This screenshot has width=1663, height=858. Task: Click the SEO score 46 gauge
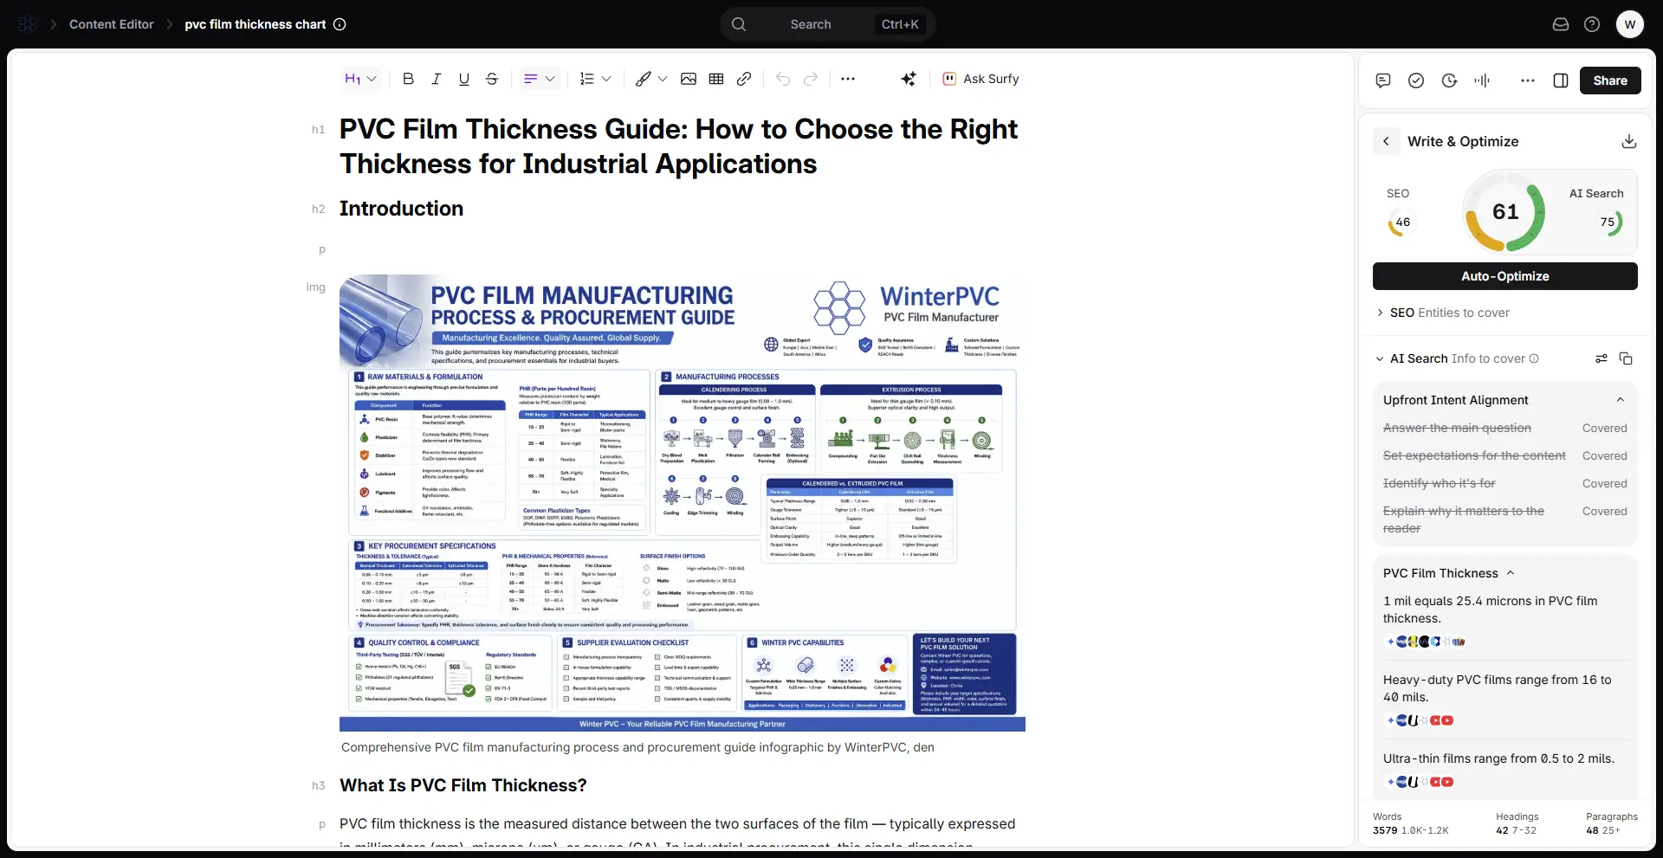click(x=1401, y=223)
